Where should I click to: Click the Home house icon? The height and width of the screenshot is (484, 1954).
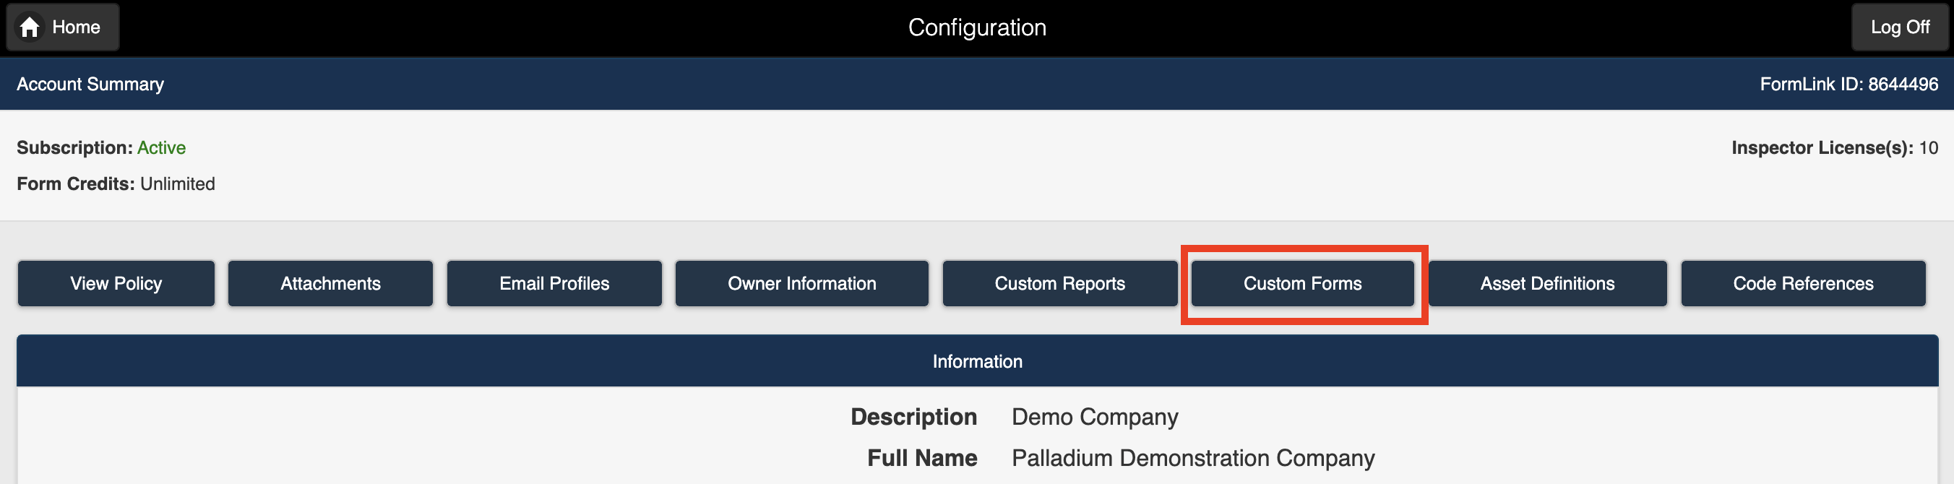(x=30, y=27)
